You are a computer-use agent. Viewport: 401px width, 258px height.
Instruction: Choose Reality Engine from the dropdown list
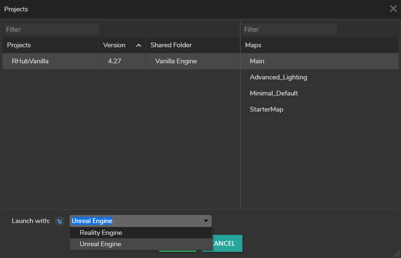[141, 233]
